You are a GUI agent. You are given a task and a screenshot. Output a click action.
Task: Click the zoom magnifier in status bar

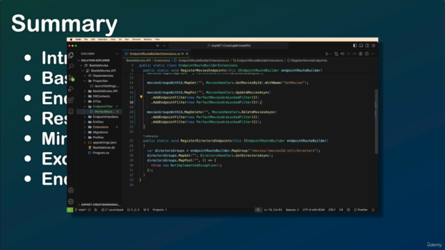tap(258, 210)
